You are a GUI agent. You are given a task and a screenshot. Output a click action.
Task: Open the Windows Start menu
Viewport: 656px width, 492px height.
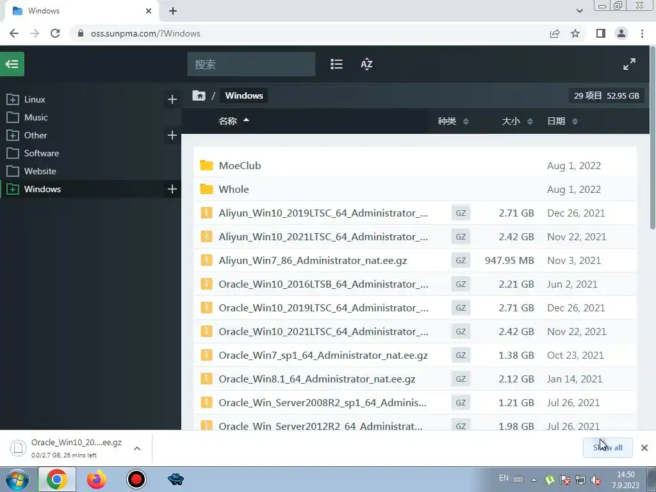[x=16, y=479]
